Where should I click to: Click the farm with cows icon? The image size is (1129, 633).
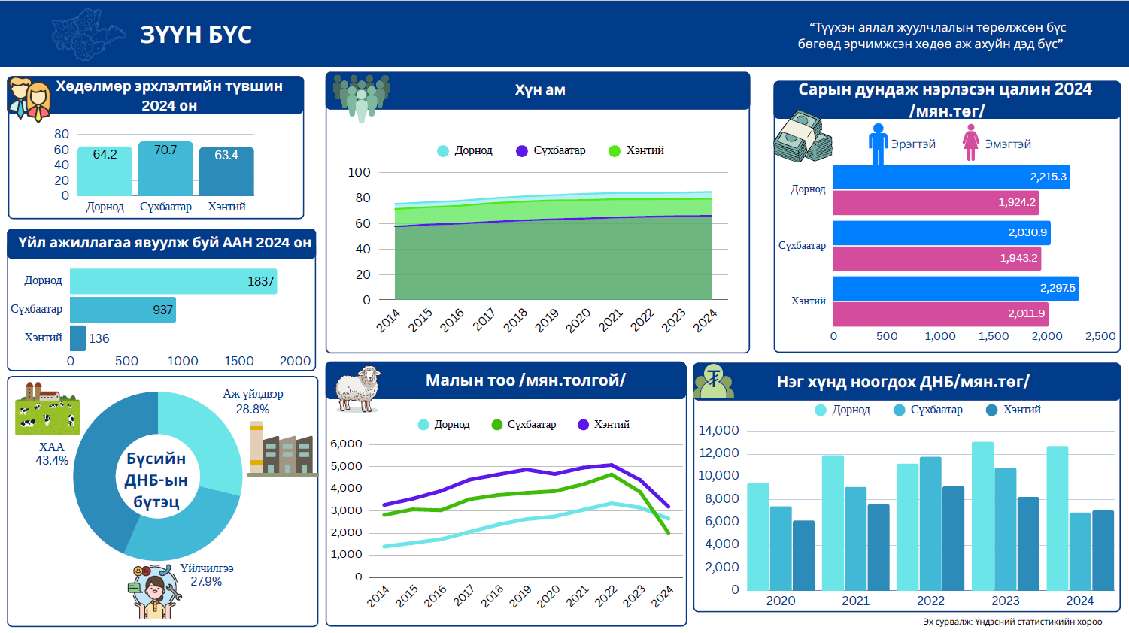47,409
